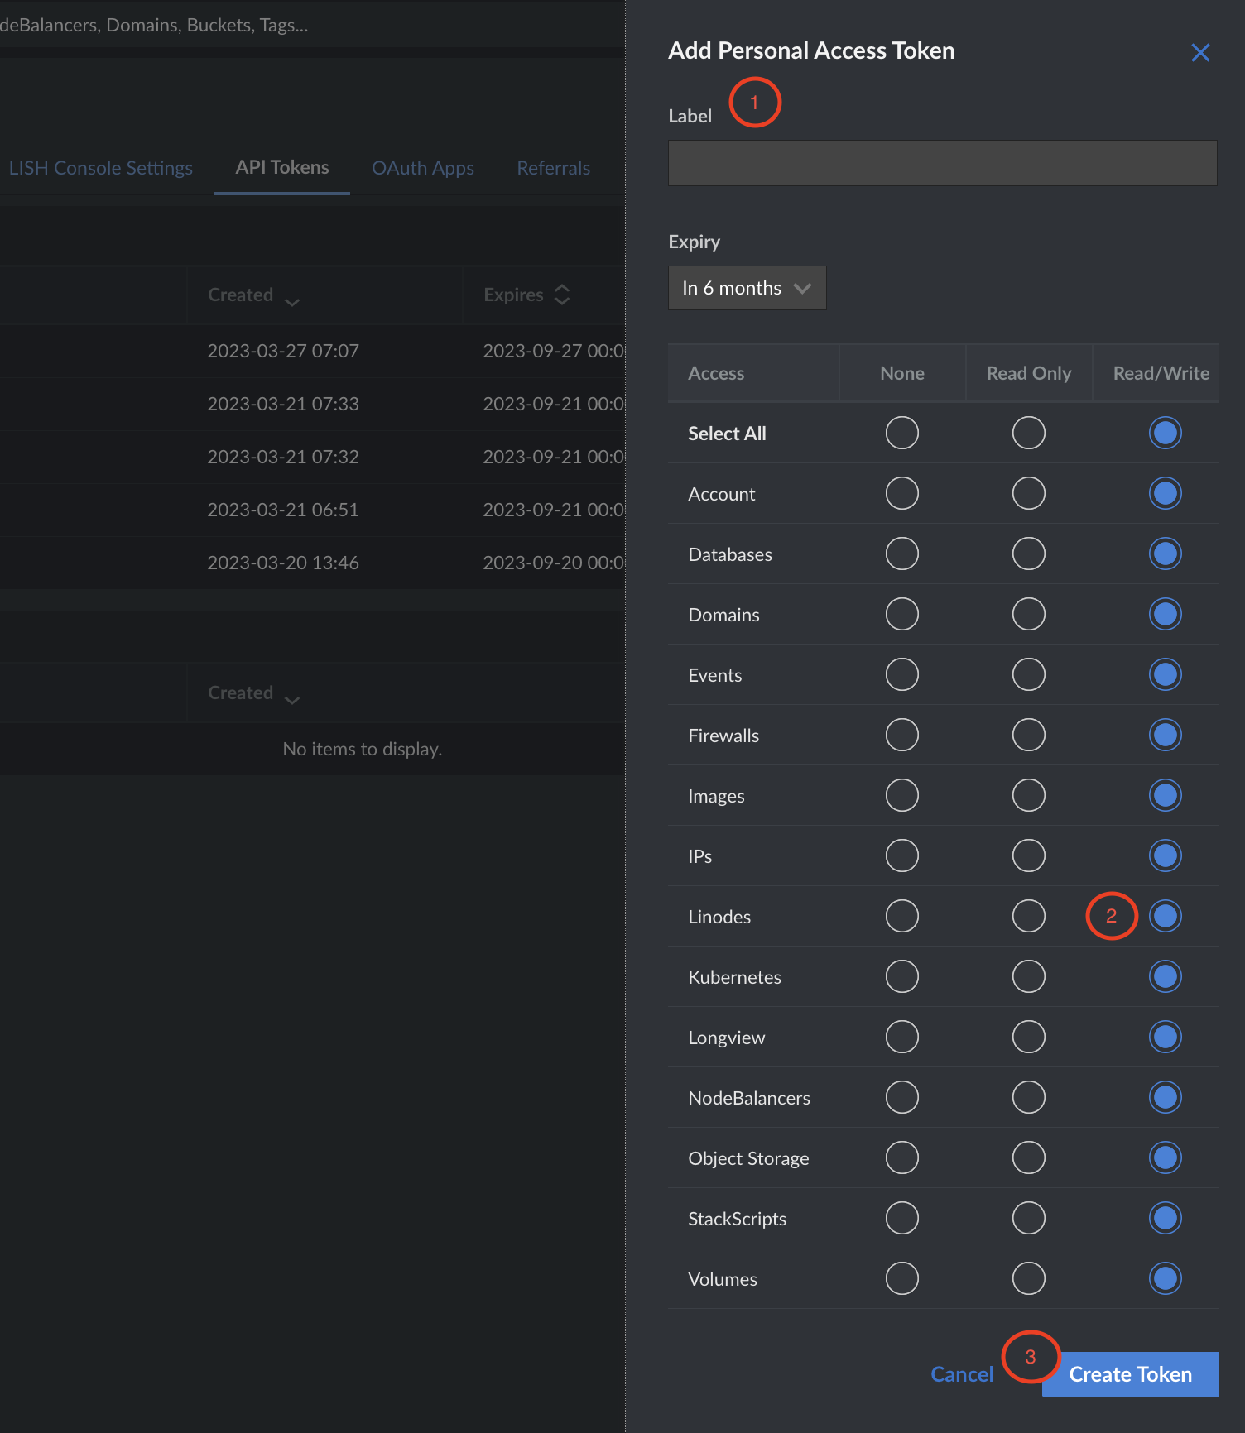This screenshot has width=1245, height=1433.
Task: Set StackScripts access to Read Only
Action: pyautogui.click(x=1028, y=1218)
